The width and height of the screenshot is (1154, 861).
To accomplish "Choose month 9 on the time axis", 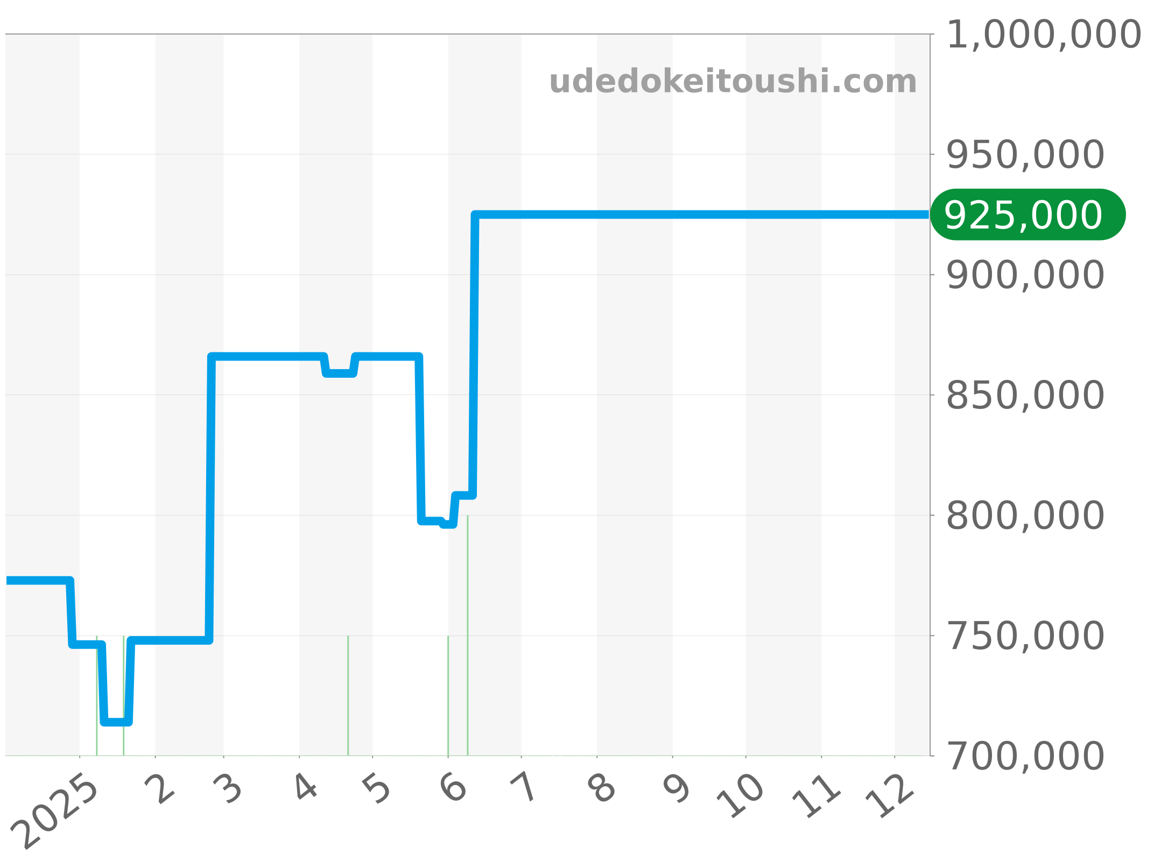I will point(676,789).
